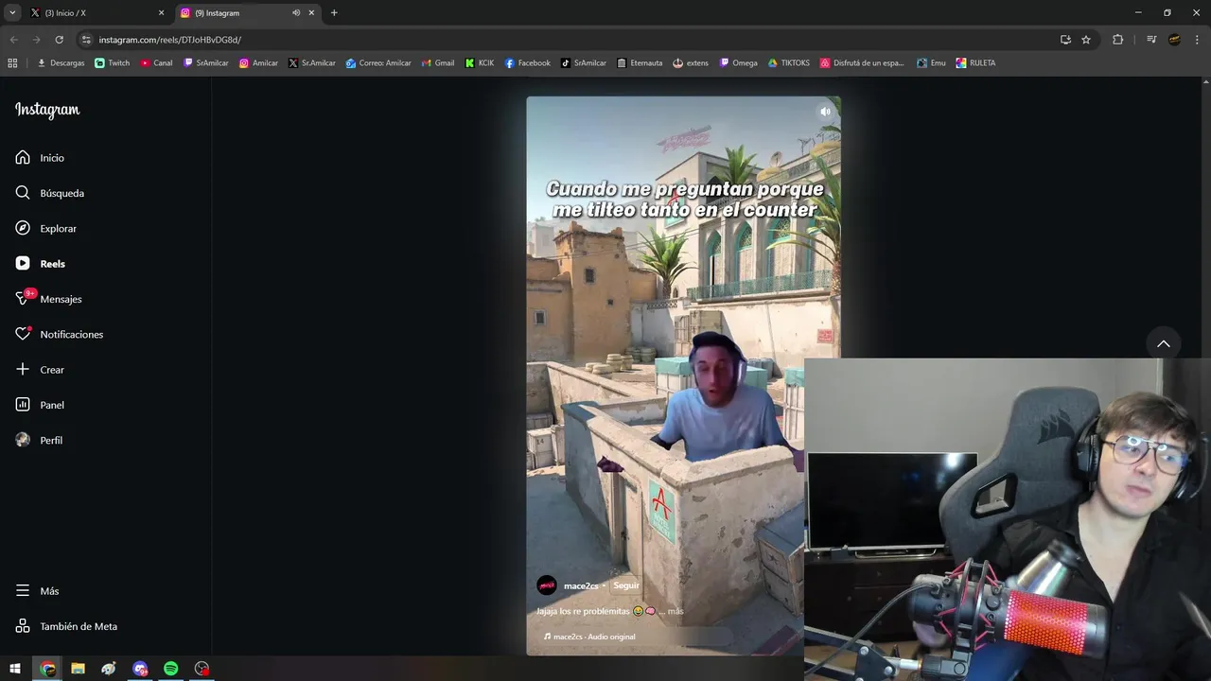Open Emu bookmark
1211x681 pixels.
click(931, 63)
